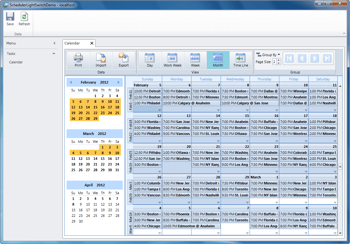Click the vertical scrollbar thumb

click(x=340, y=166)
